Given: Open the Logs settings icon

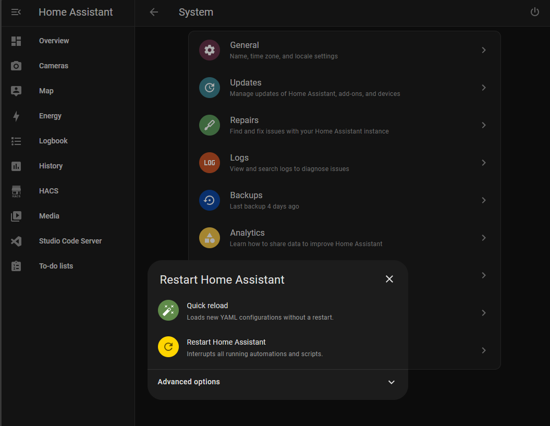Looking at the screenshot, I should tap(210, 163).
